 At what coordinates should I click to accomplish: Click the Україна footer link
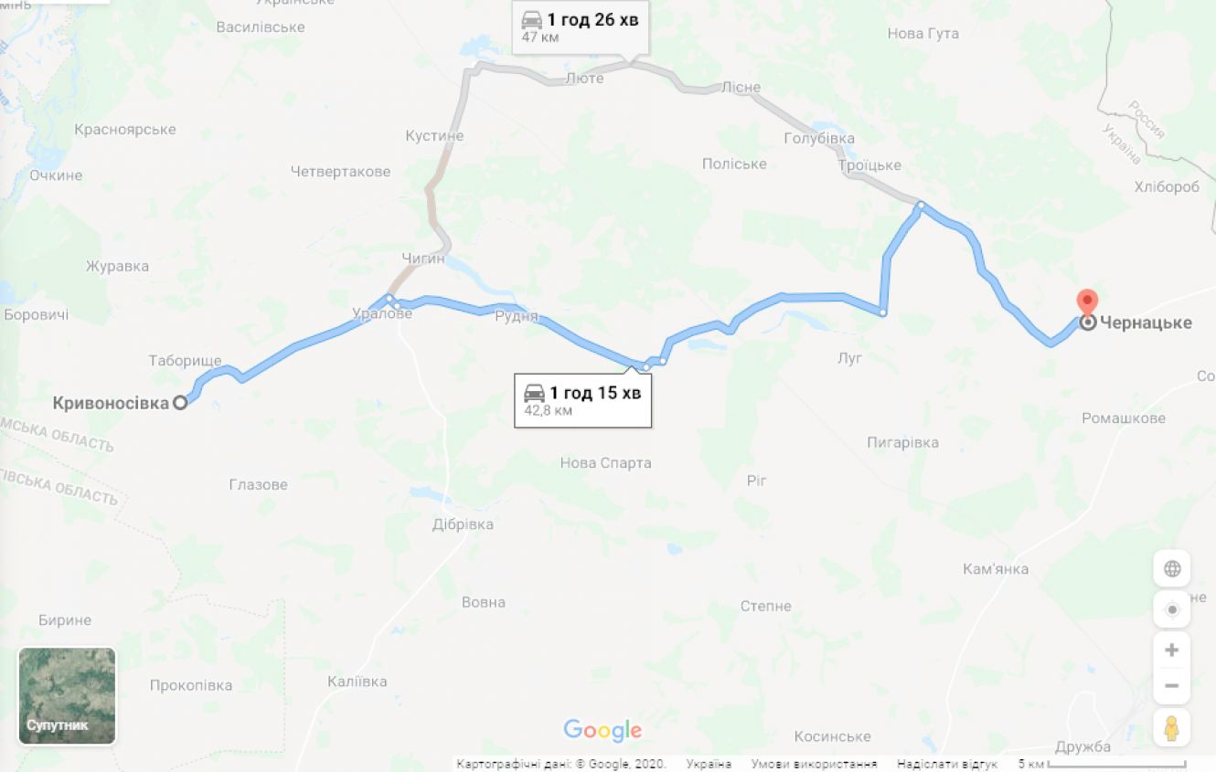[x=709, y=764]
